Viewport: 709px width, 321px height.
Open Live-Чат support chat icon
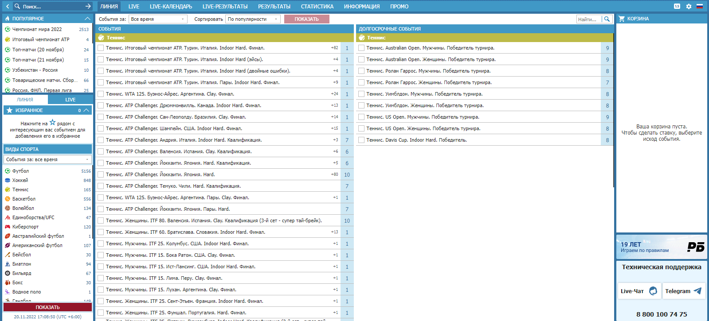(x=653, y=291)
